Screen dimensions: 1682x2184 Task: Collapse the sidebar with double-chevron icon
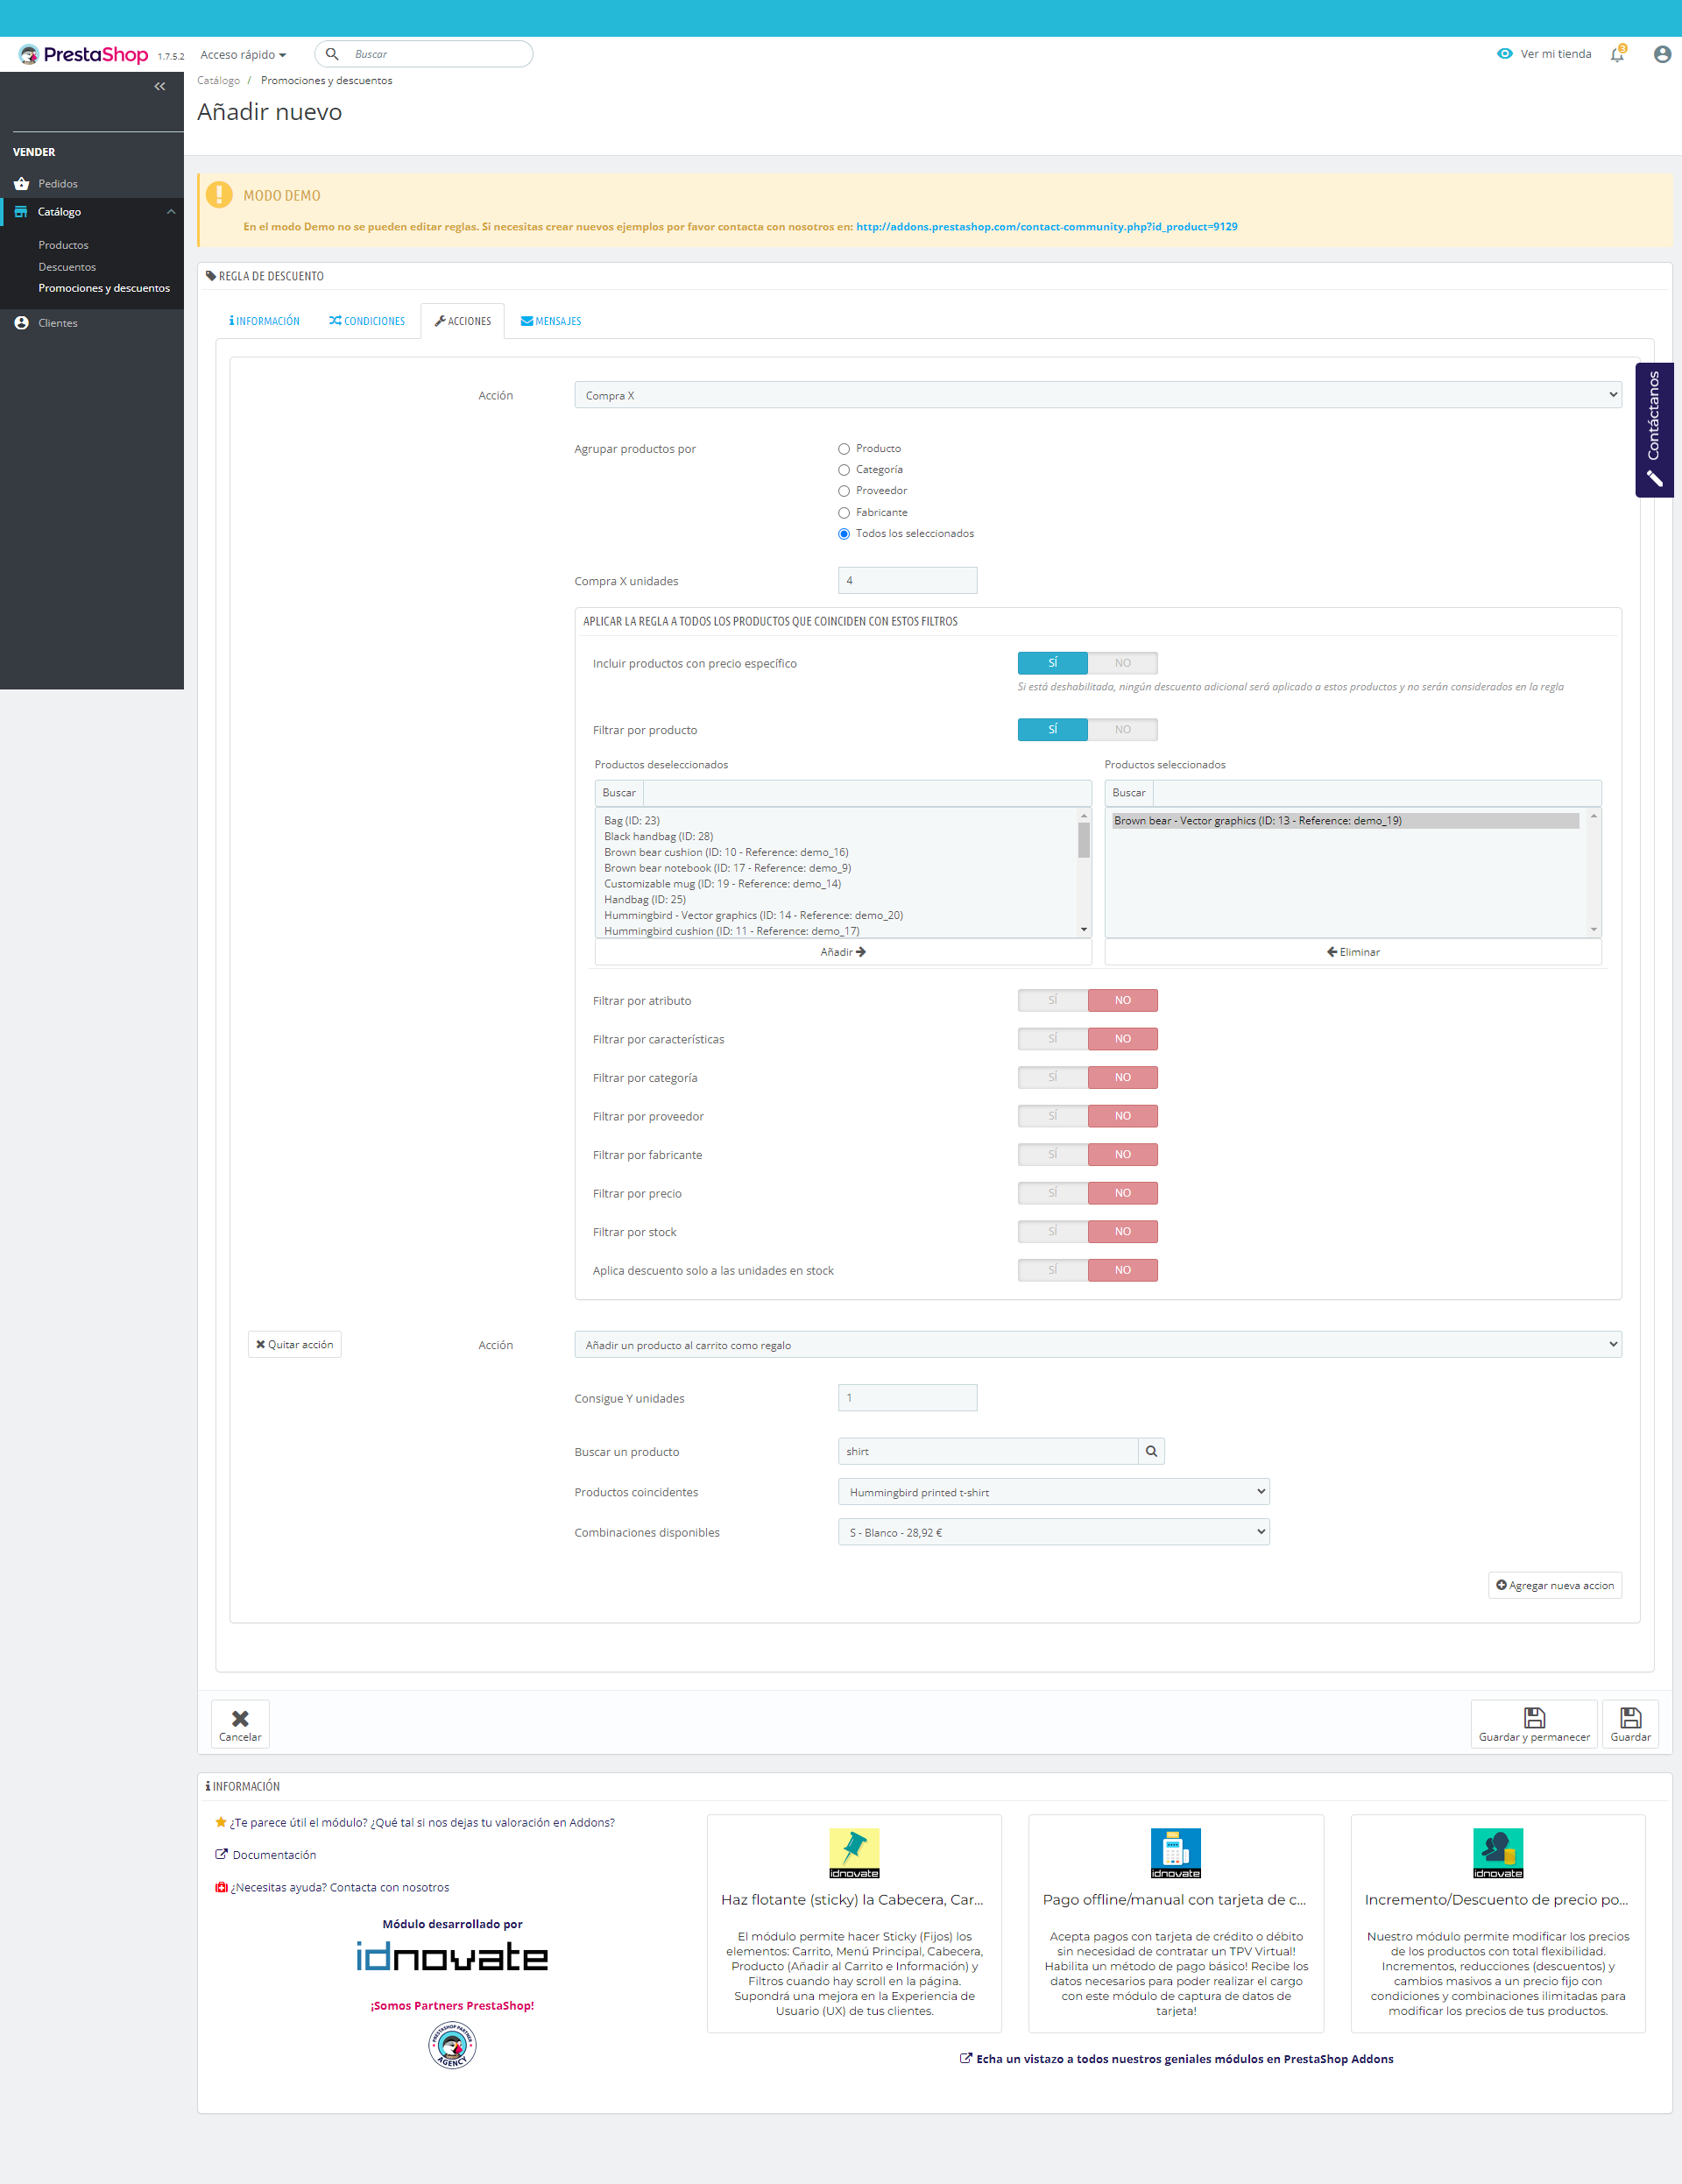pyautogui.click(x=159, y=87)
